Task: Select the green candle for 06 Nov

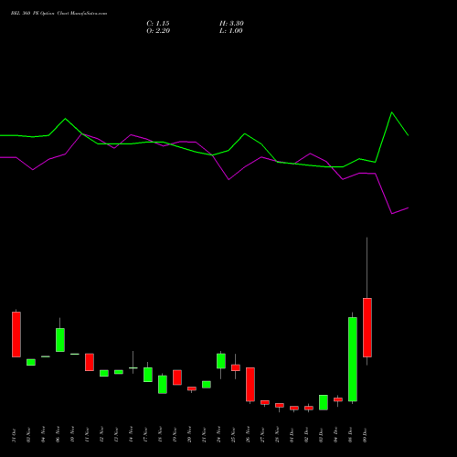Action: click(x=60, y=340)
